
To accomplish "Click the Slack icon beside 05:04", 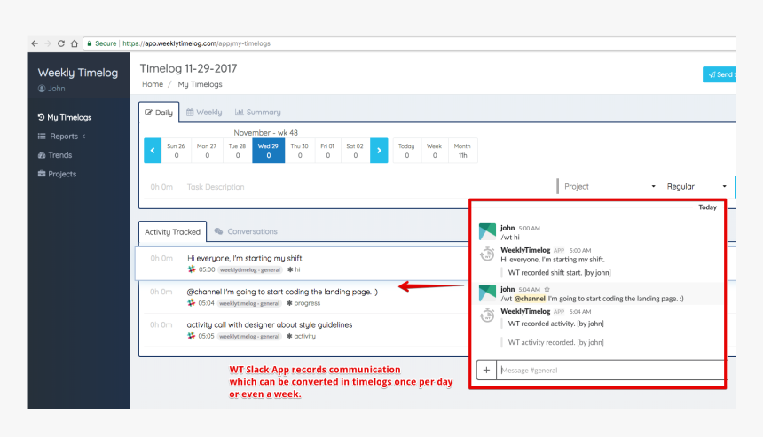I will click(x=192, y=303).
